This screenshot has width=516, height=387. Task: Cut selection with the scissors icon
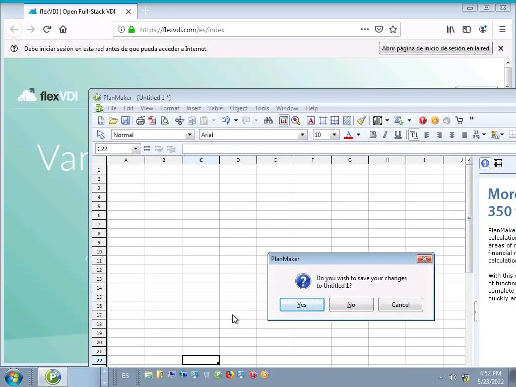pos(180,120)
